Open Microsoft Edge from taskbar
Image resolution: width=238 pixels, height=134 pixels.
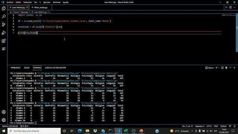pos(80,131)
